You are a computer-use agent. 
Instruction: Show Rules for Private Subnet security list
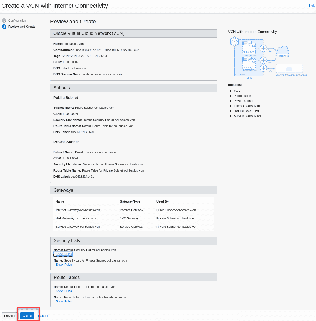[x=64, y=264]
